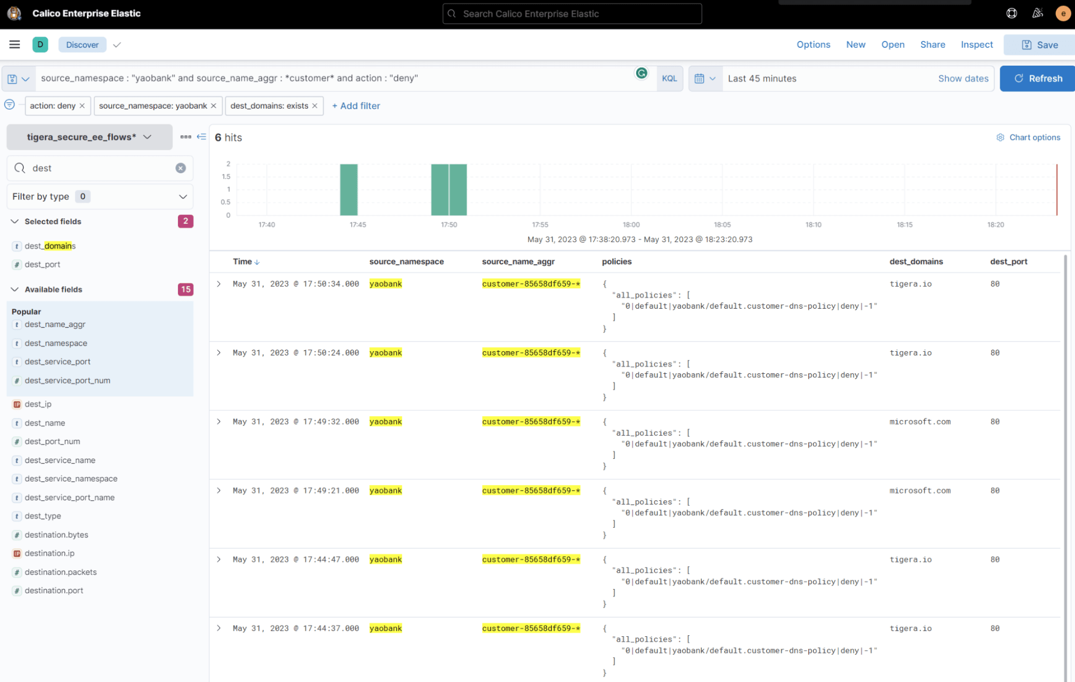This screenshot has height=682, width=1075.
Task: Click the destination.ip field type icon
Action: (x=17, y=553)
